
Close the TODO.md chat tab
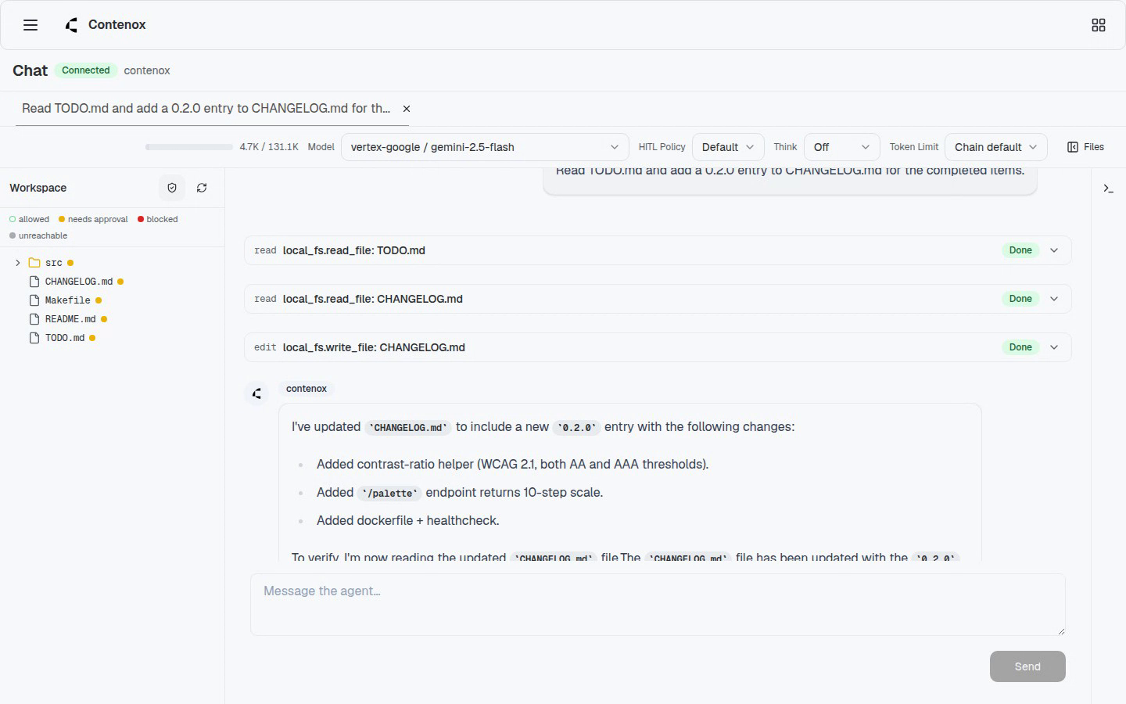407,109
